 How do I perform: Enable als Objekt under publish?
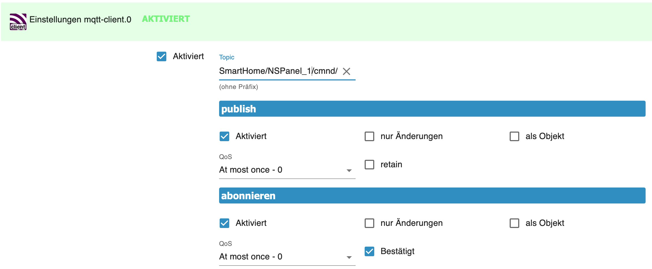point(514,136)
